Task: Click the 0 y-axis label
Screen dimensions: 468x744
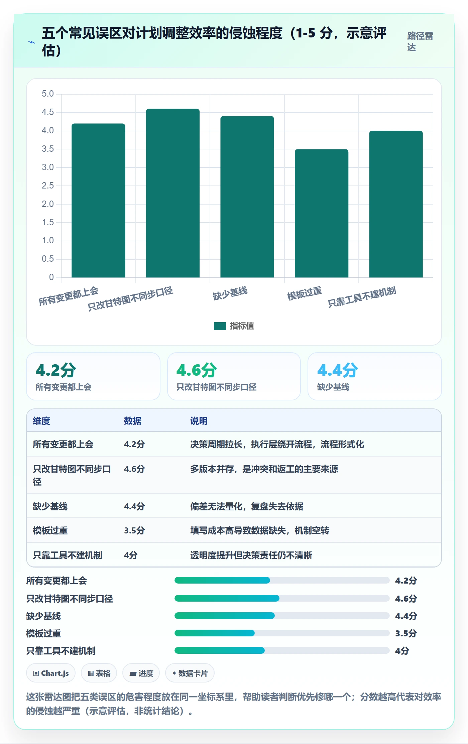Action: (51, 277)
